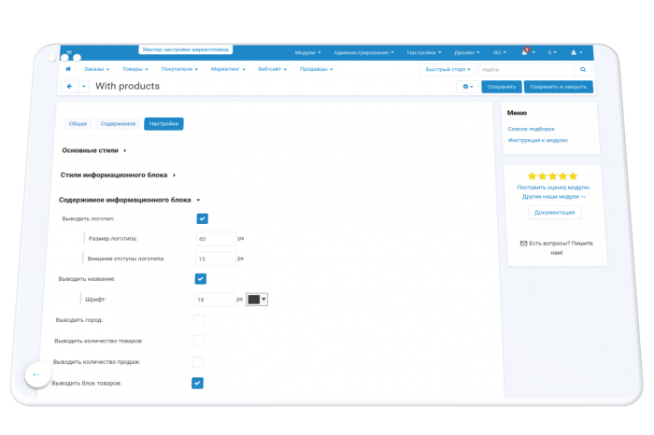Open the Продавцы menu
The height and width of the screenshot is (435, 654).
point(316,69)
